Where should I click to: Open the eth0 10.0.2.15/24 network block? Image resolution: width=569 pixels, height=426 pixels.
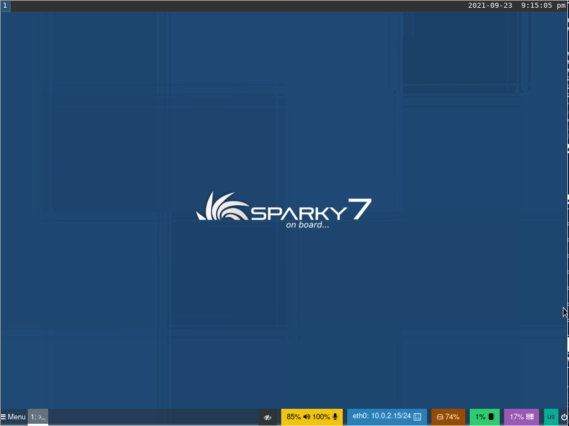[387, 417]
